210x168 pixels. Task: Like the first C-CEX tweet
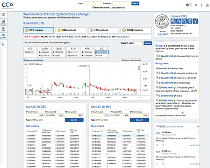click(x=157, y=145)
